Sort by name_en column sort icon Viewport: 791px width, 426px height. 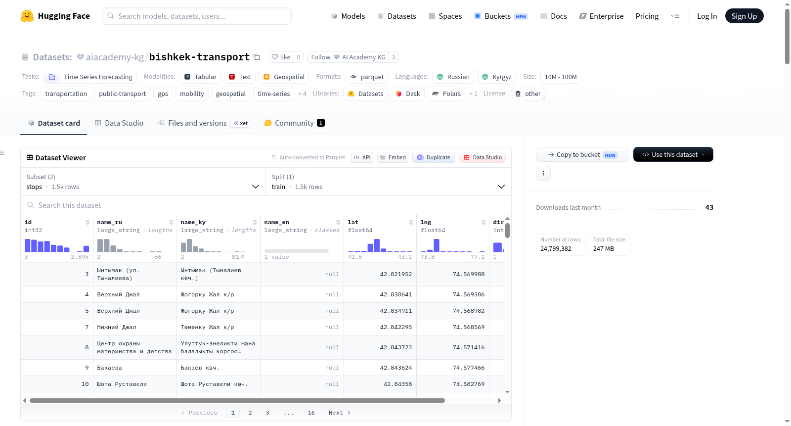click(x=338, y=222)
